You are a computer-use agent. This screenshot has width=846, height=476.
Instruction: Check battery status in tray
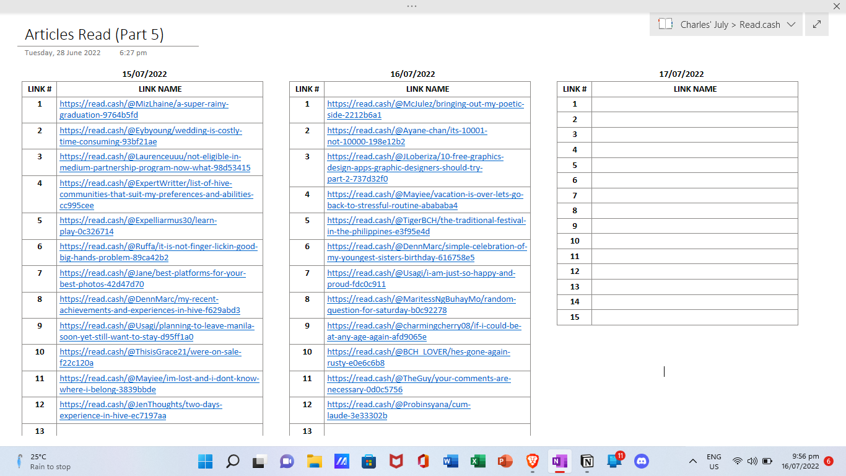[x=767, y=461]
